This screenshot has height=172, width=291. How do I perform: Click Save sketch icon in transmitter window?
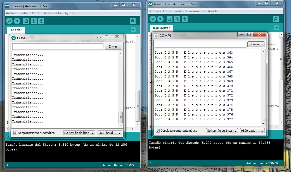[185, 19]
